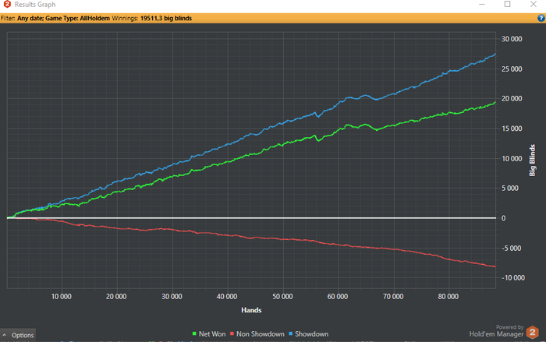The image size is (546, 342).
Task: Click the 'Results Graph' window title
Action: (35, 5)
